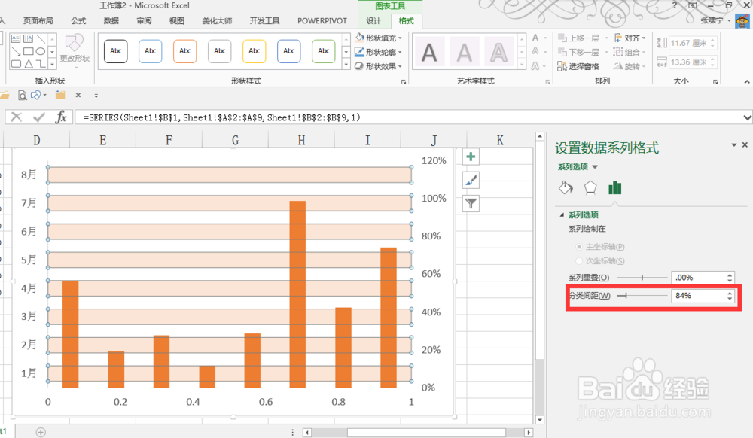Click 选择窗格 selection pane button
This screenshot has width=753, height=438.
(578, 66)
